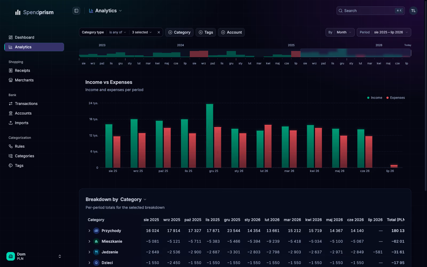This screenshot has width=427, height=267.
Task: Click the selected range on the timeline overview
Action: point(356,53)
